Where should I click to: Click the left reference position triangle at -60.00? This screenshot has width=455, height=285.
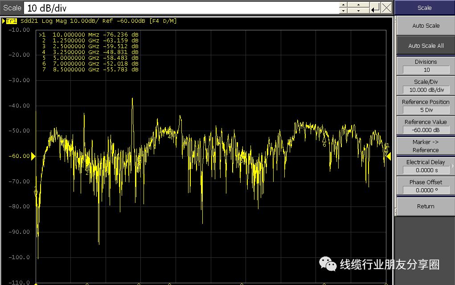[33, 156]
